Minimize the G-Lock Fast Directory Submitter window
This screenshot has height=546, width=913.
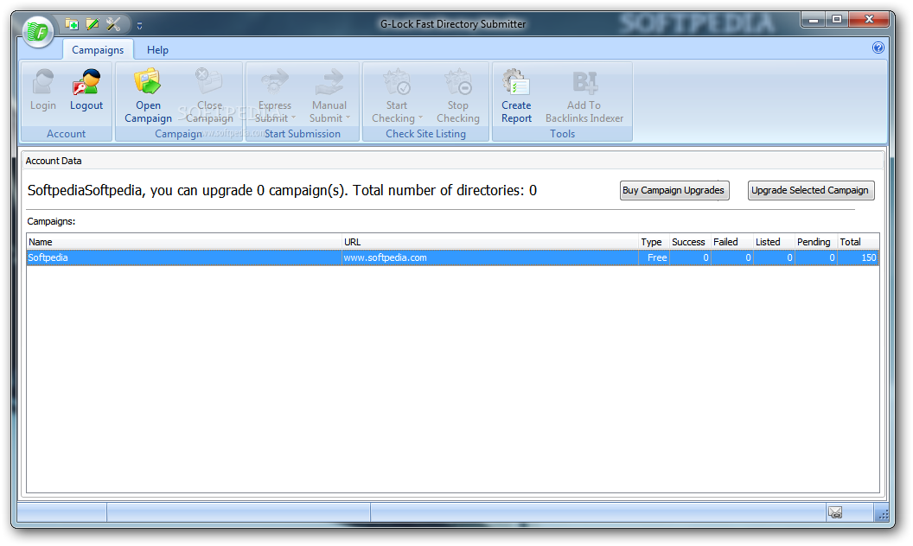point(813,20)
